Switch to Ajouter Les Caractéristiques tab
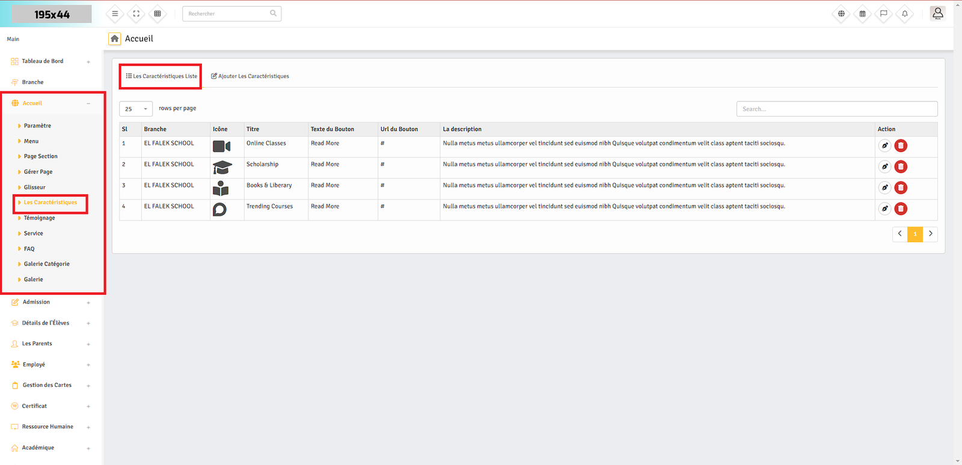 [250, 76]
